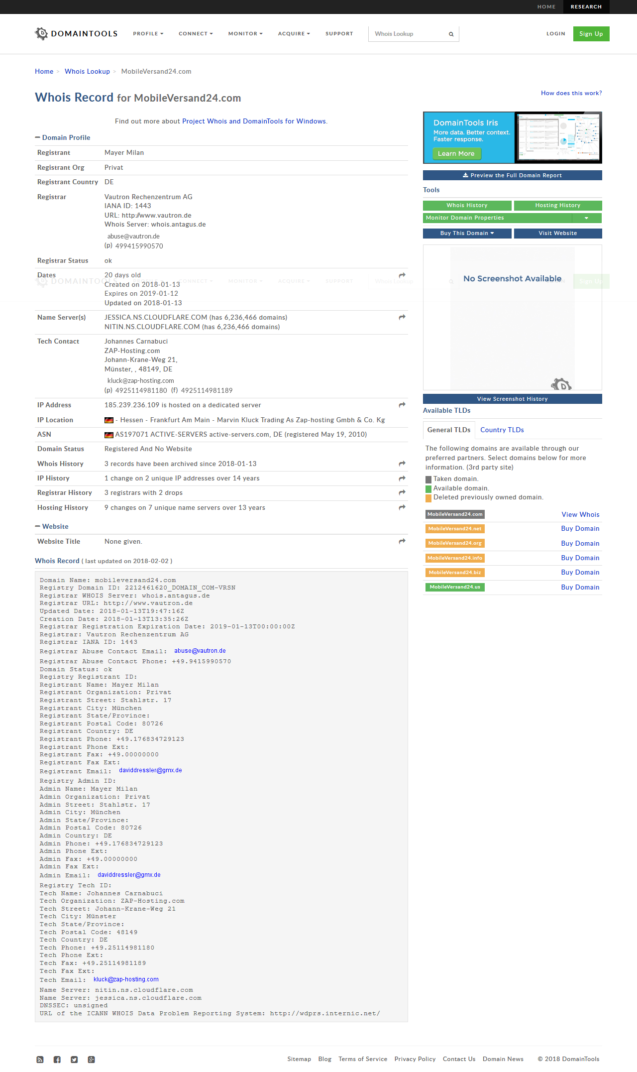This screenshot has width=637, height=1072.
Task: Open the Connect dropdown menu
Action: 196,34
